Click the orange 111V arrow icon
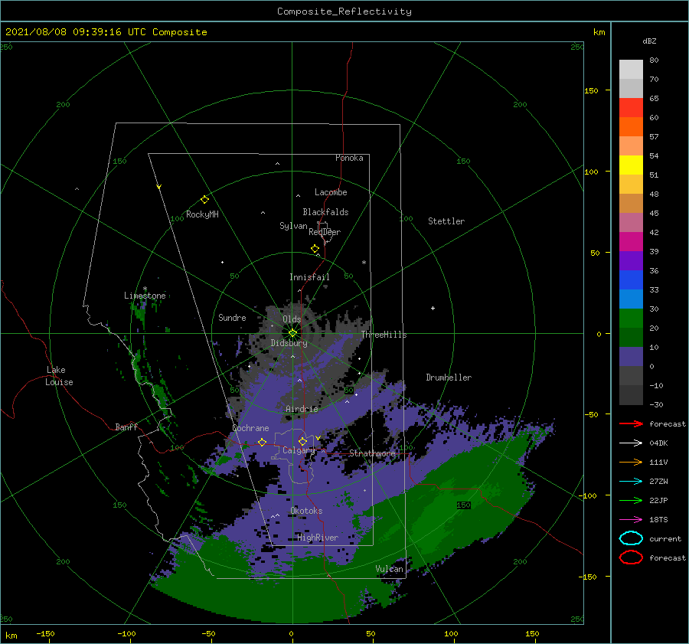Screen dimensions: 689x644 (x=631, y=462)
